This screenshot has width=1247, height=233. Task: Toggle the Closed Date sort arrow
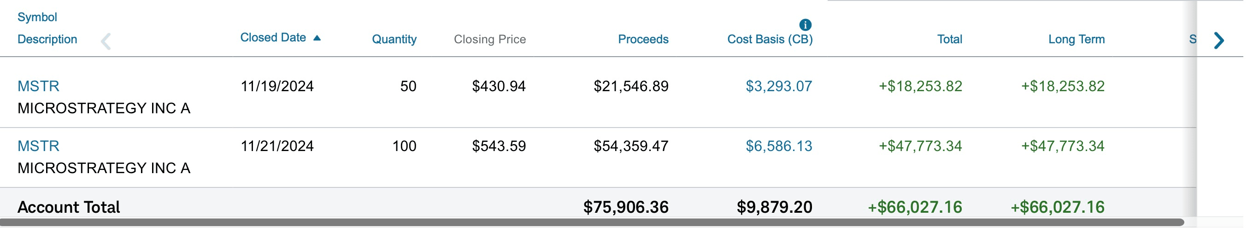pyautogui.click(x=317, y=38)
